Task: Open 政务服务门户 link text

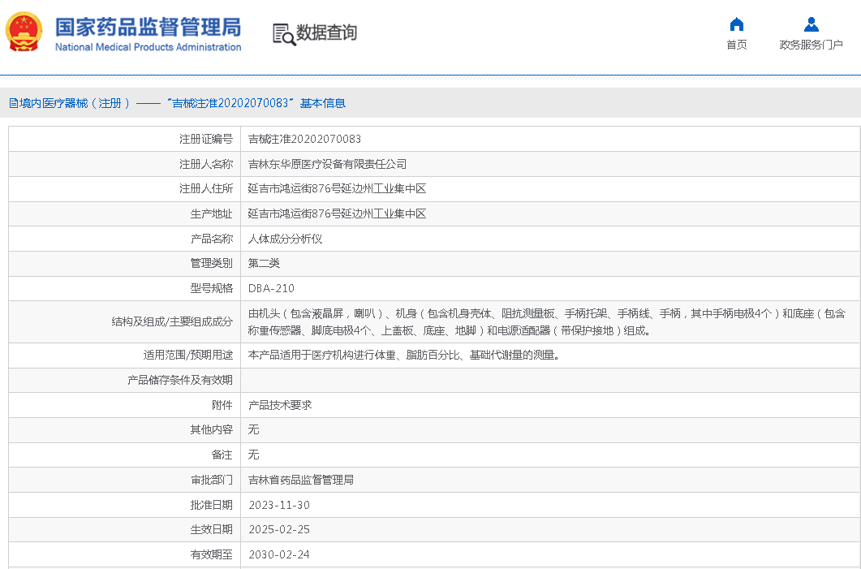Action: tap(811, 45)
